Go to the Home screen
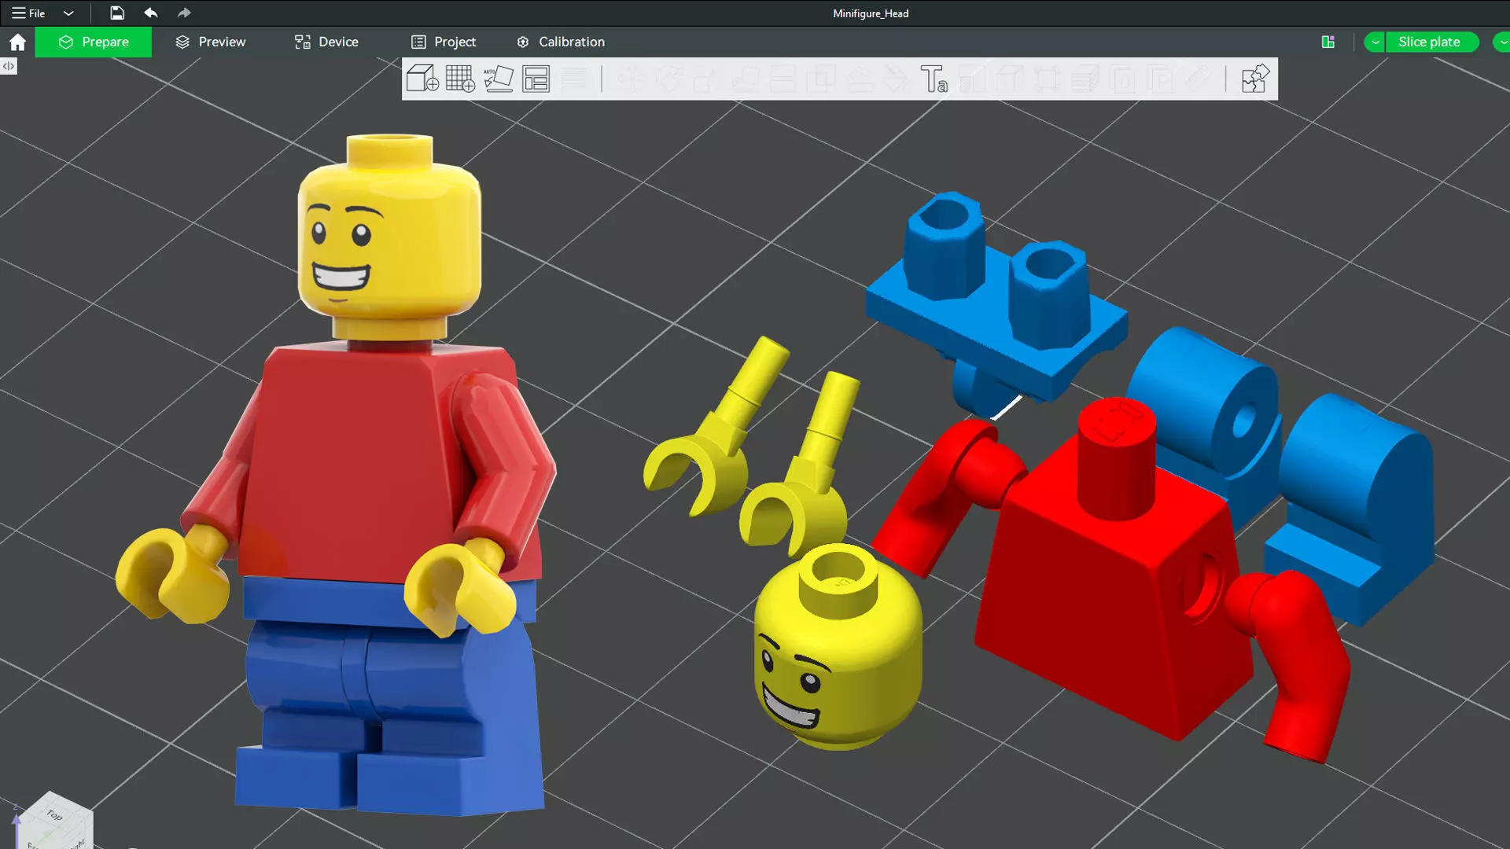Image resolution: width=1510 pixels, height=849 pixels. (17, 42)
